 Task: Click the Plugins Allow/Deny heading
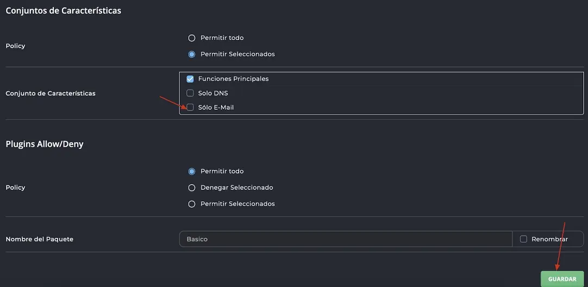point(45,144)
